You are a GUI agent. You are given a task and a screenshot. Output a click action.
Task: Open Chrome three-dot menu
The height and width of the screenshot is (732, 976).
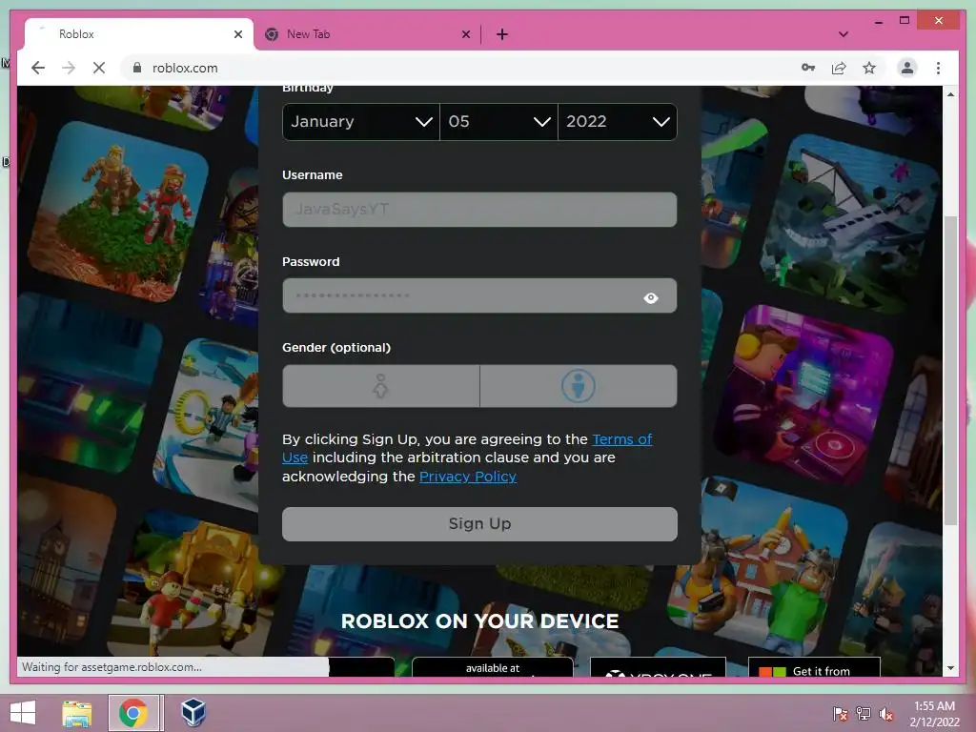pos(938,68)
